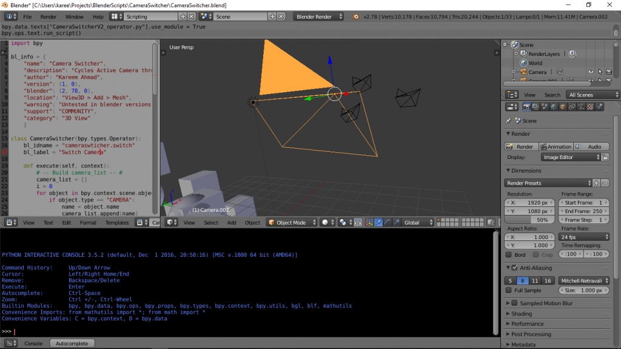Screen dimensions: 621x349
Task: Open the text editor Templates menu
Action: (117, 223)
